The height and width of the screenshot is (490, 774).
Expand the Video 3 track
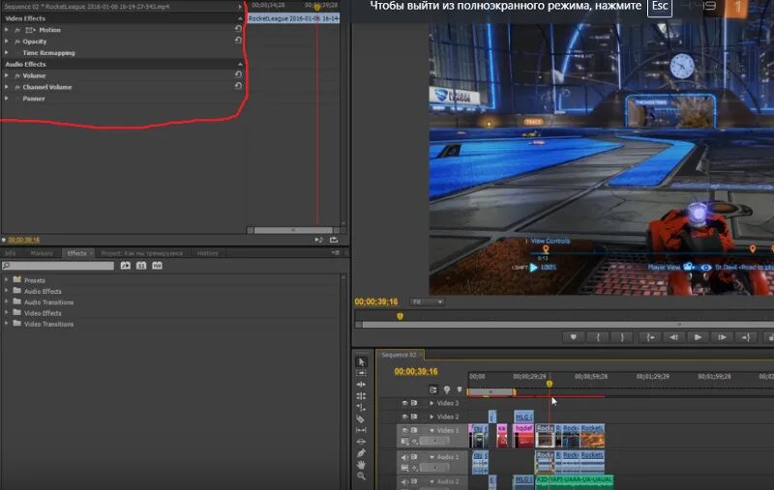click(432, 403)
